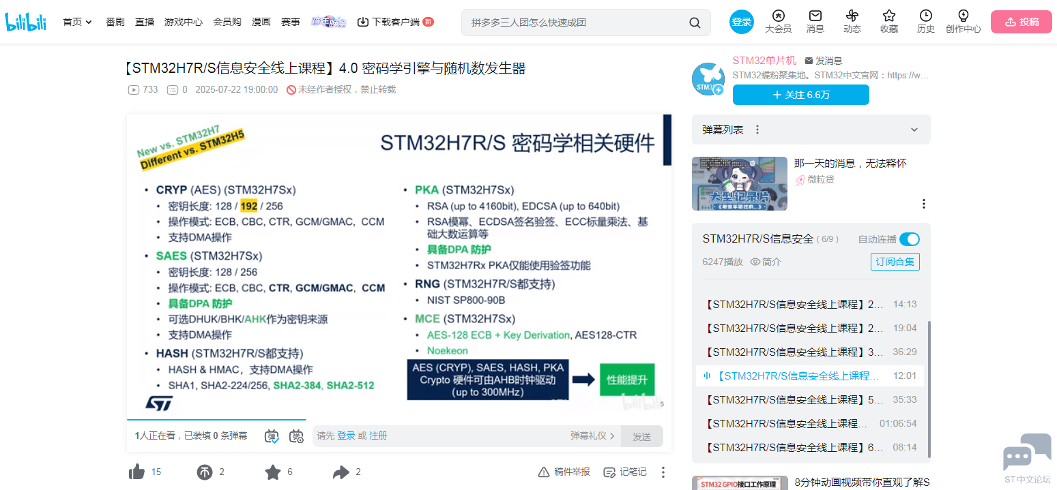Click the 稿件举报 warning icon
This screenshot has height=490, width=1057.
pos(544,472)
